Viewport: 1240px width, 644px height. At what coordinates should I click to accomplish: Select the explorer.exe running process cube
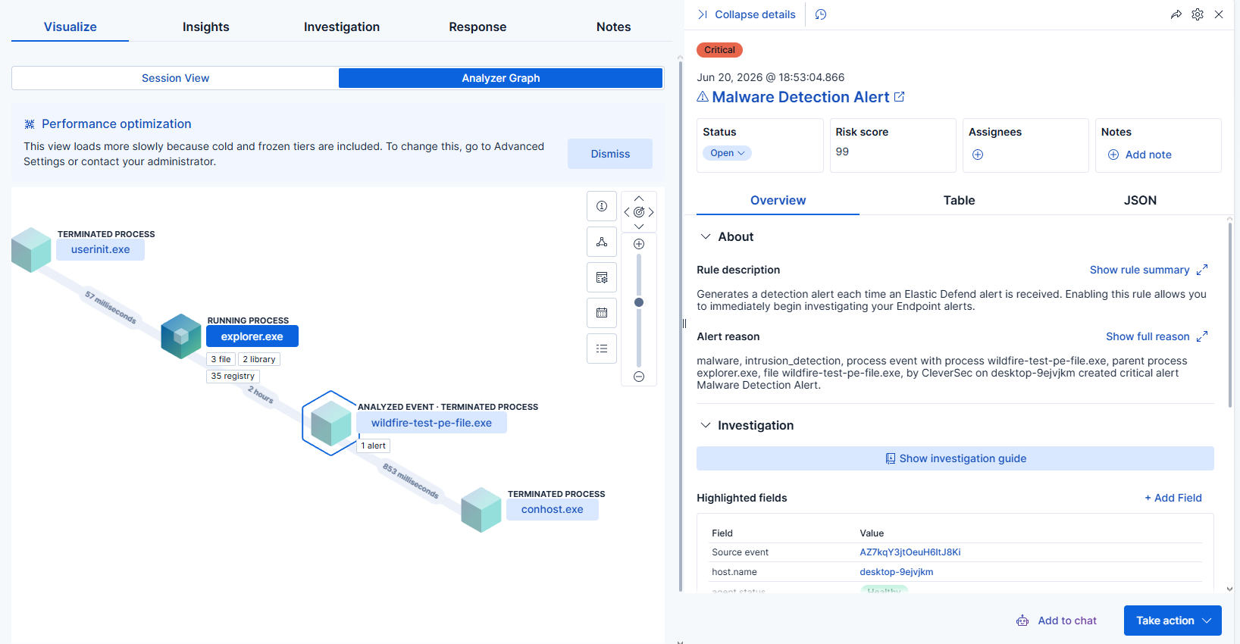pyautogui.click(x=181, y=336)
